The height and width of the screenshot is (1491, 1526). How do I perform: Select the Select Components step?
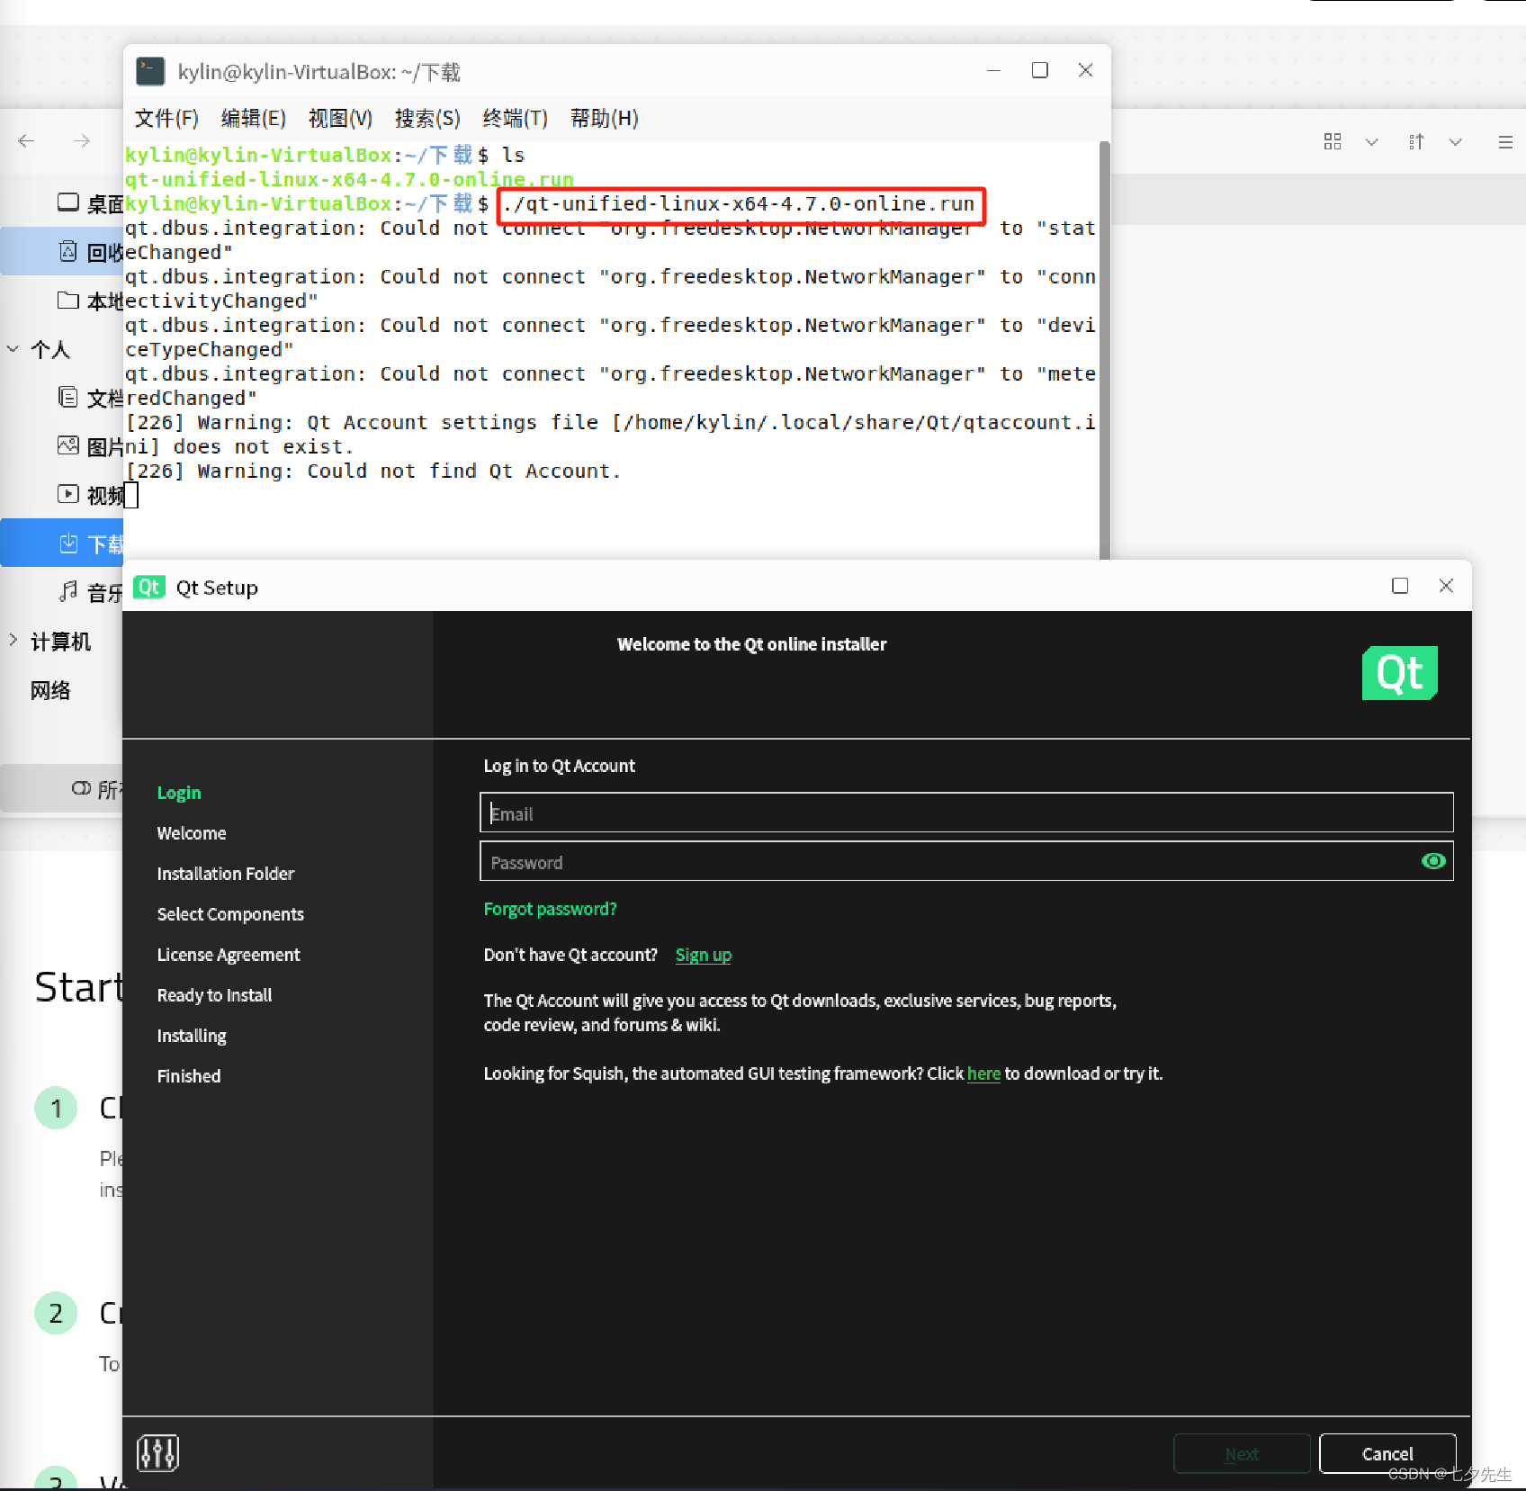coord(230,914)
